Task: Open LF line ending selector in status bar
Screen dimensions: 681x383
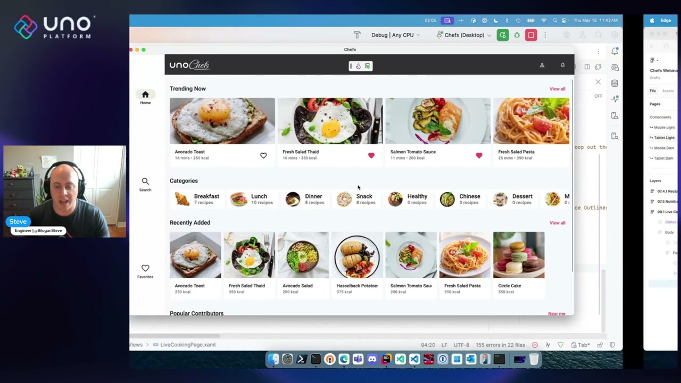Action: (x=444, y=345)
